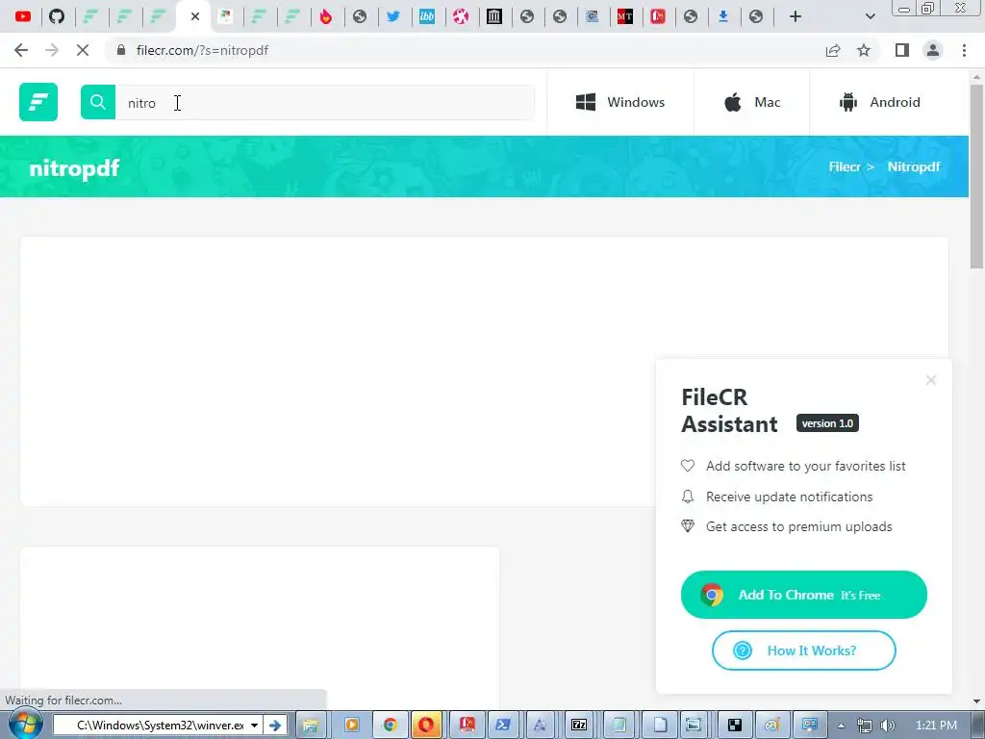Click the 1:21 PM clock
This screenshot has height=739, width=985.
(936, 726)
